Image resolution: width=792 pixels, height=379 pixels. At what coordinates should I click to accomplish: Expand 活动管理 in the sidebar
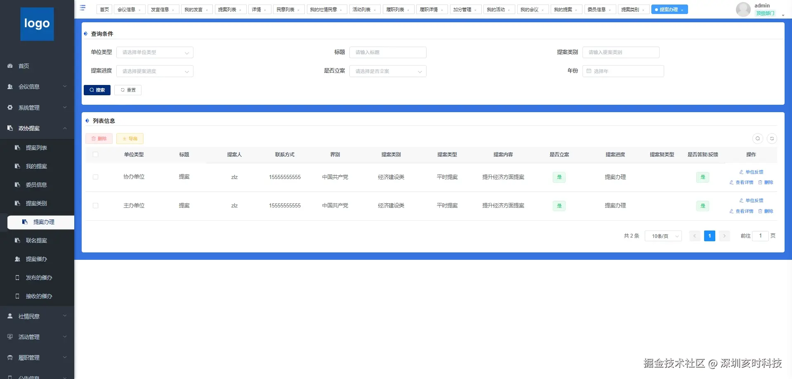pyautogui.click(x=37, y=337)
